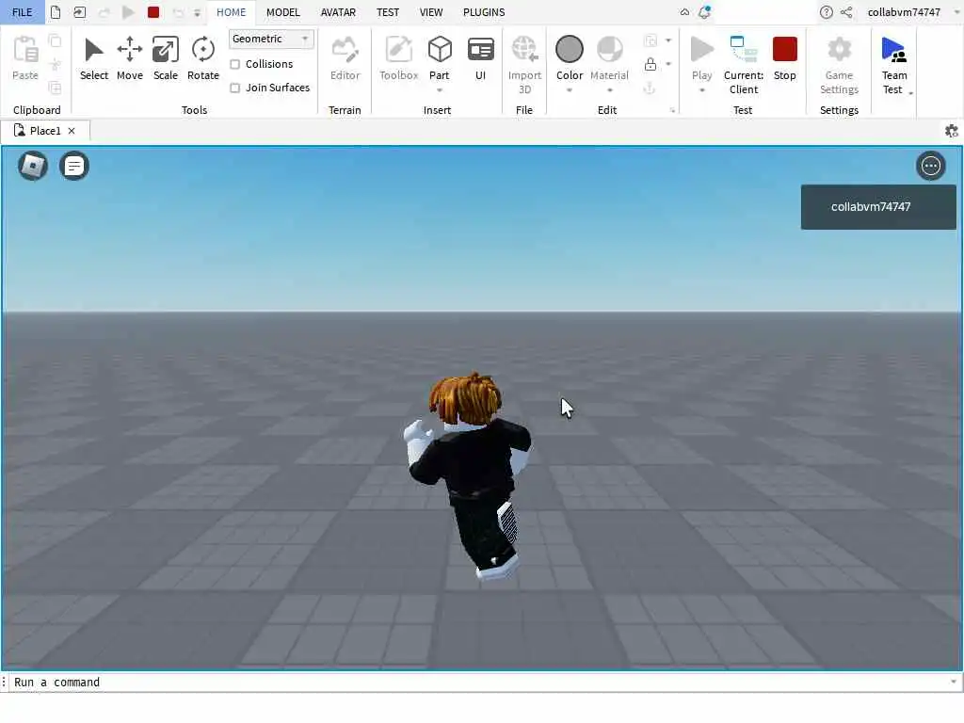Select the Select tool arrow
Image resolution: width=964 pixels, height=723 pixels.
click(94, 58)
